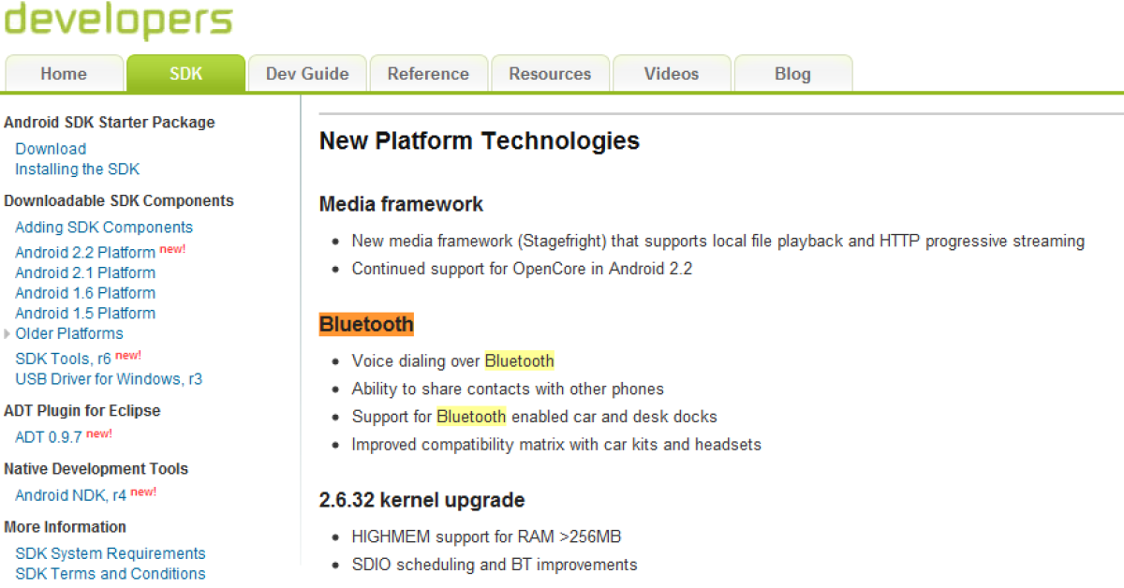
Task: Open the Reference tab
Action: click(428, 74)
